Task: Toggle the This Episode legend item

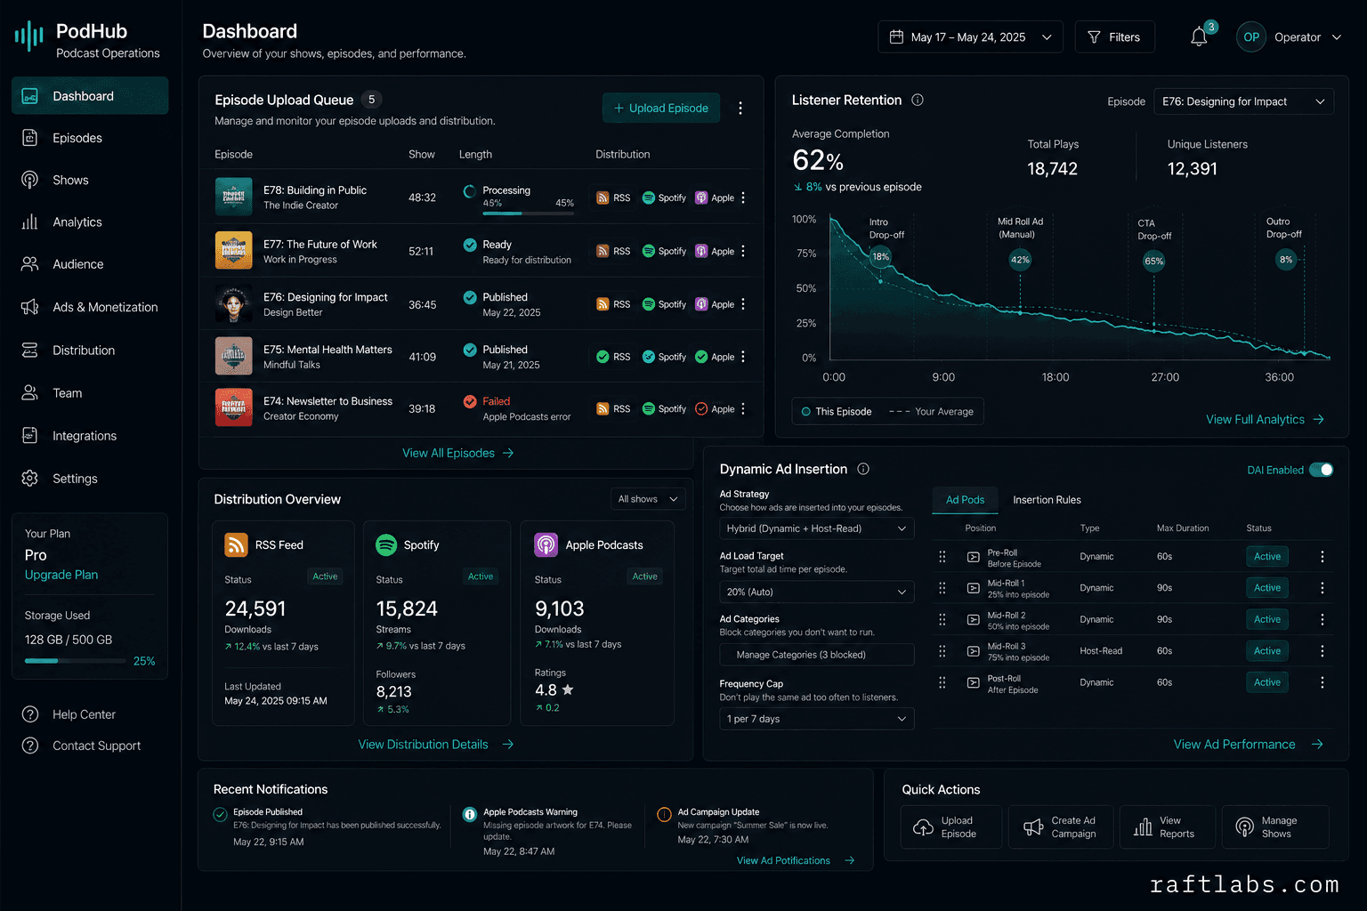Action: [x=836, y=411]
